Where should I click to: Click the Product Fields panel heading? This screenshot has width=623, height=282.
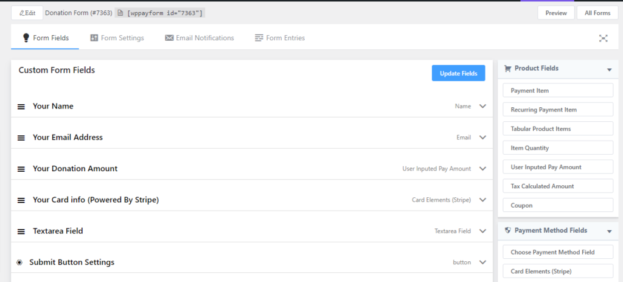tap(537, 68)
